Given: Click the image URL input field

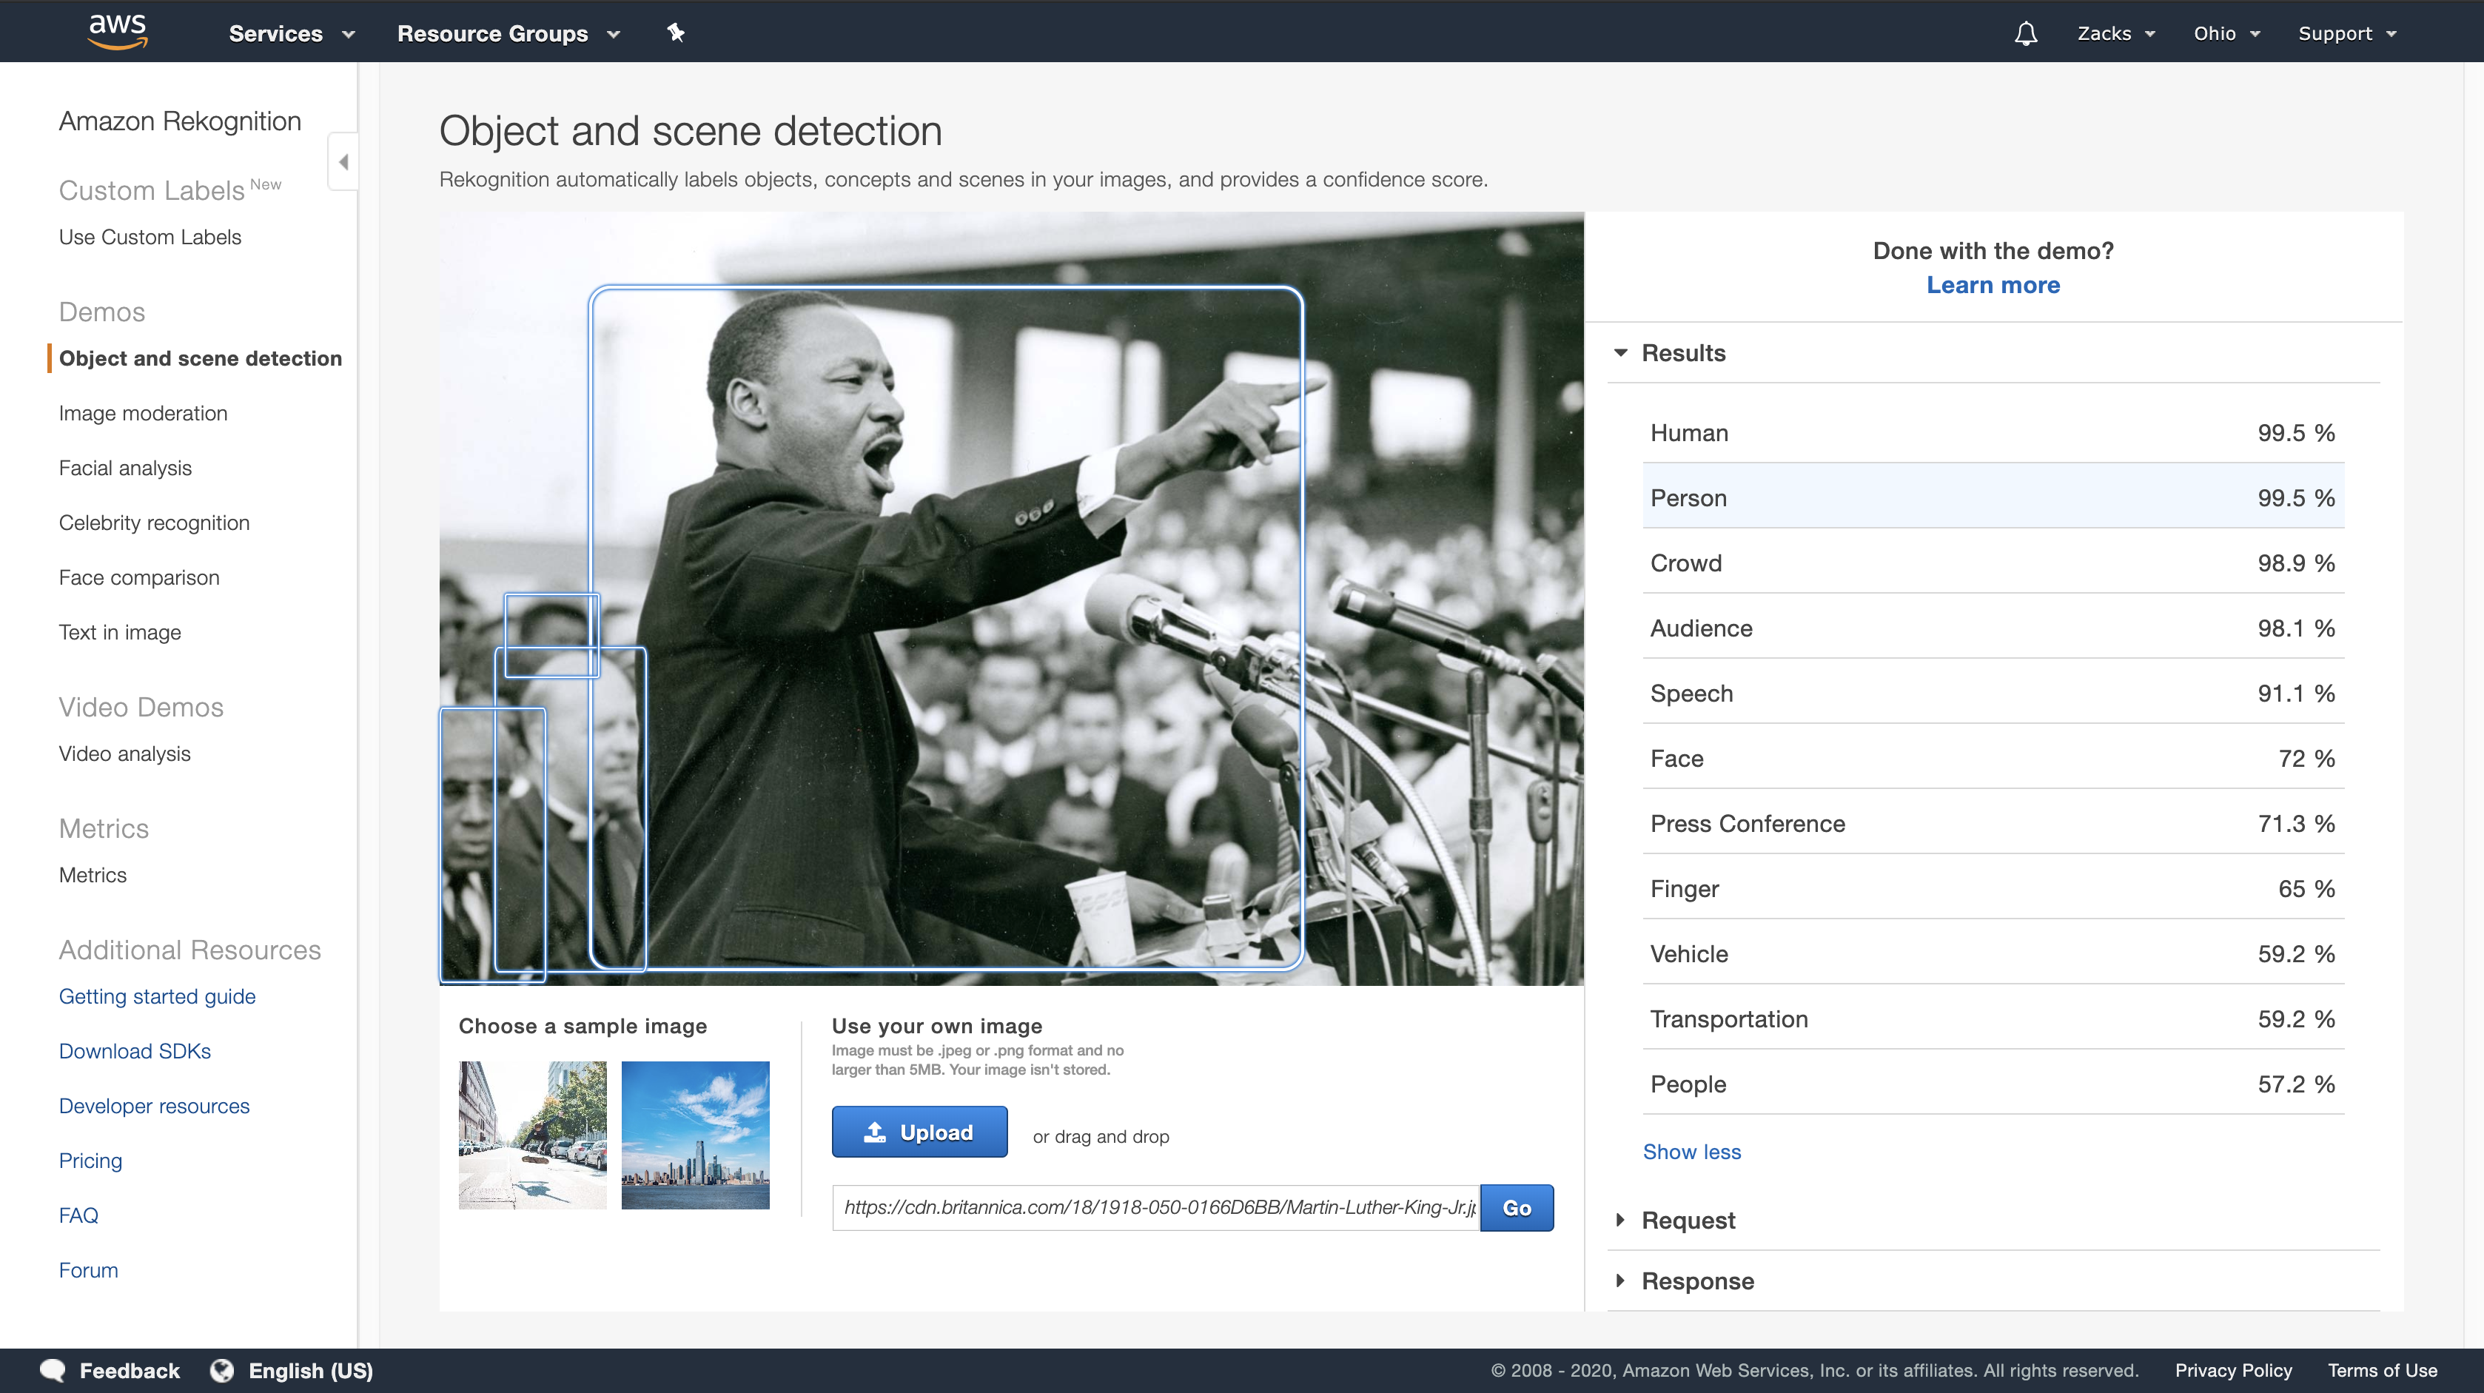Looking at the screenshot, I should click(x=1155, y=1208).
